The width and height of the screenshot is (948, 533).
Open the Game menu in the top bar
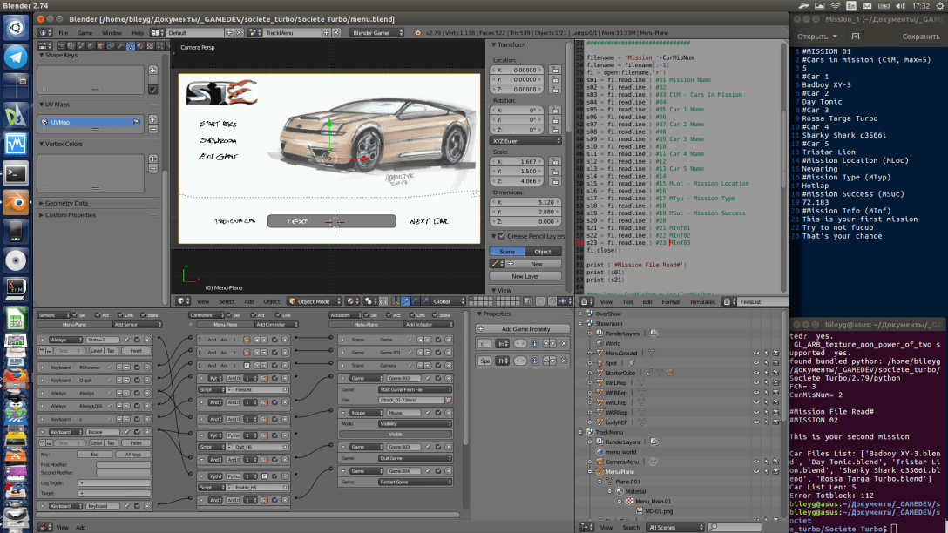coord(85,33)
